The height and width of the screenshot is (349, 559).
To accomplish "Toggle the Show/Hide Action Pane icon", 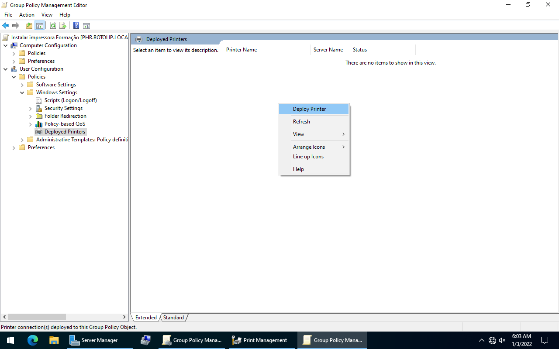I will (x=86, y=26).
